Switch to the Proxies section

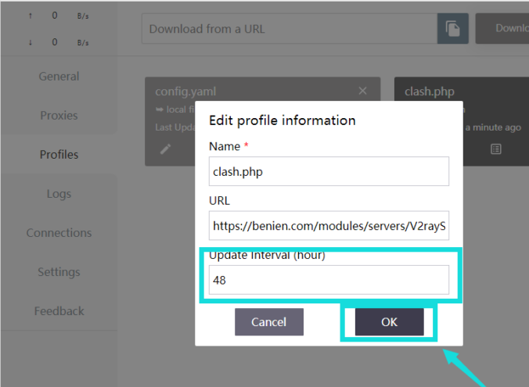coord(59,116)
